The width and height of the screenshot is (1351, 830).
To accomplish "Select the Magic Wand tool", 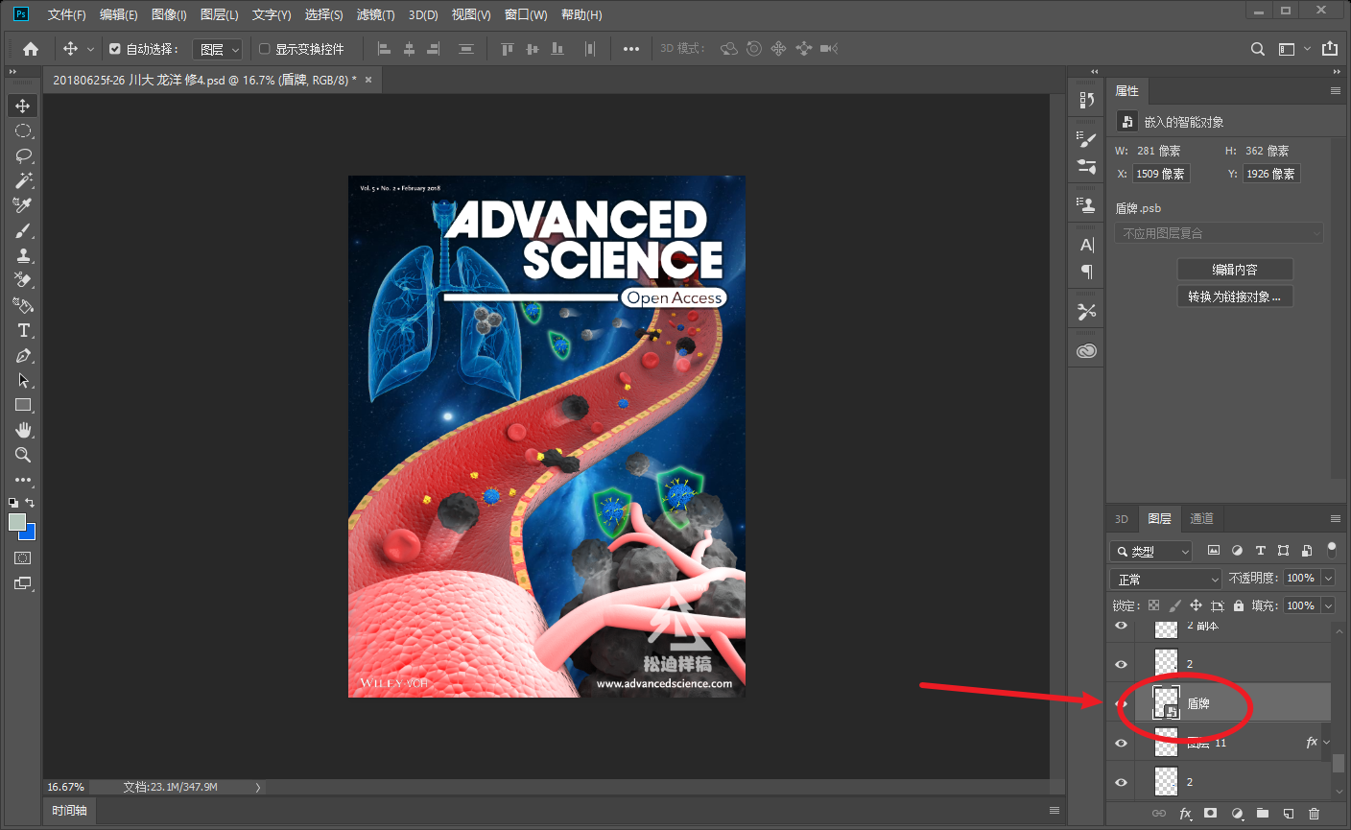I will (23, 180).
